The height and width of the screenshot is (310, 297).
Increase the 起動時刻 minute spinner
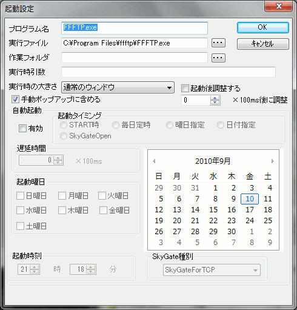[90, 267]
